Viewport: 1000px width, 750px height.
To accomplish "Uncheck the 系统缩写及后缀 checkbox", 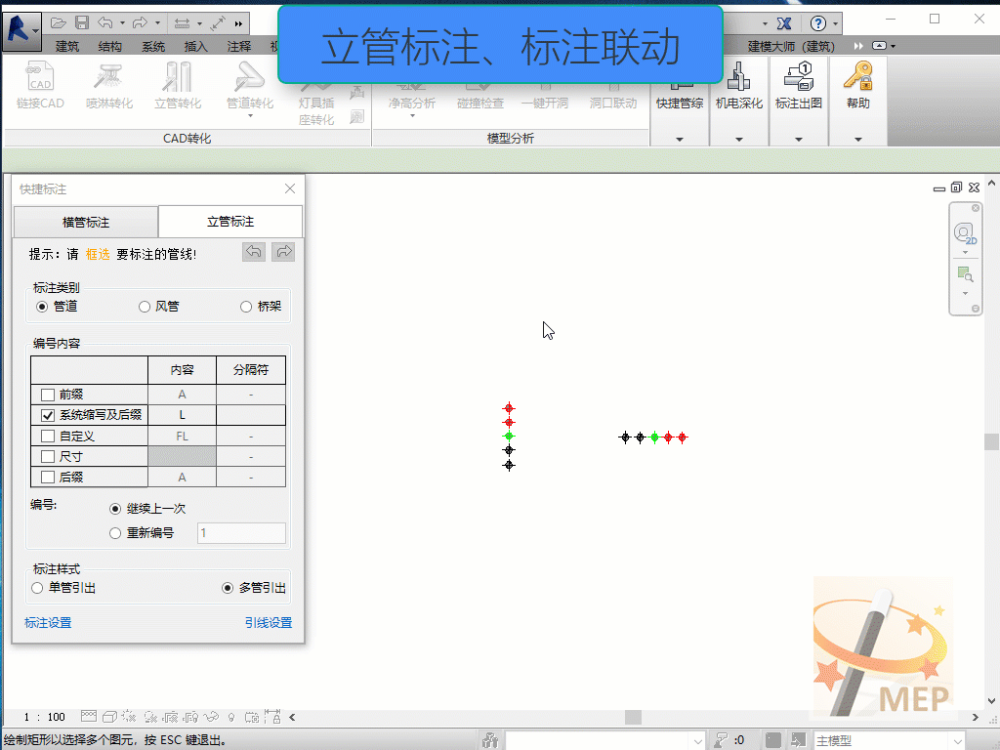I will 48,415.
